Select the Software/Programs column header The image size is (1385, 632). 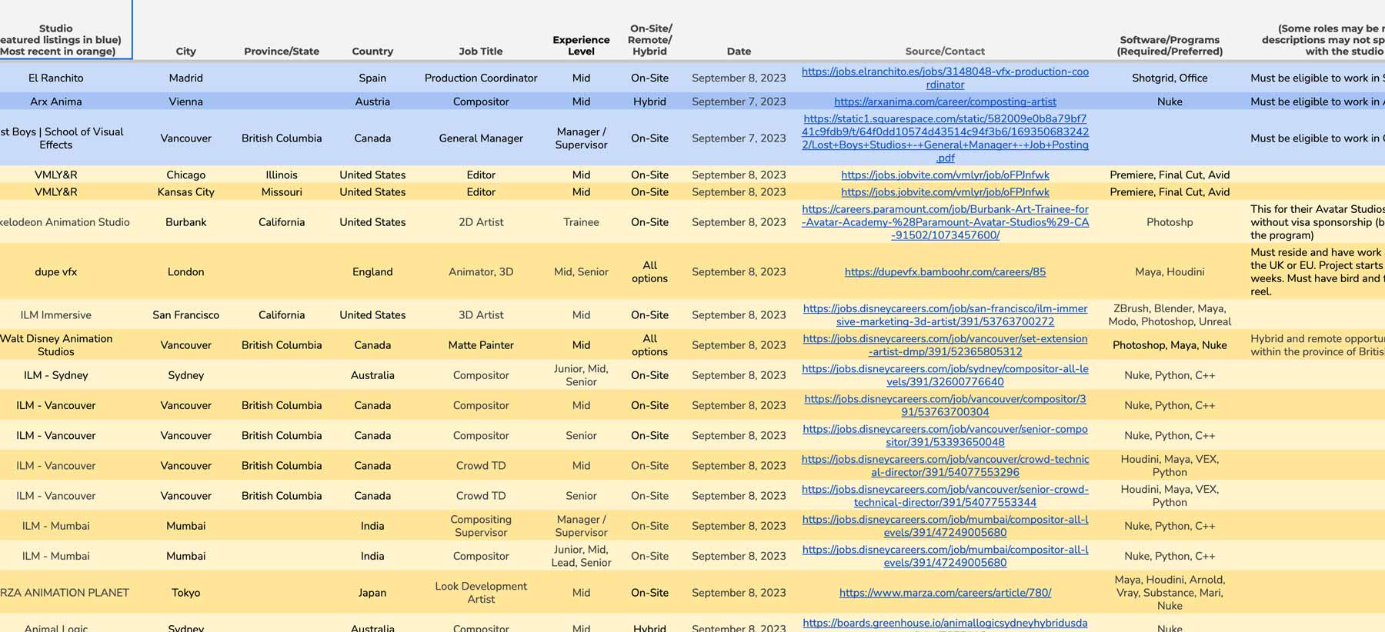tap(1169, 45)
